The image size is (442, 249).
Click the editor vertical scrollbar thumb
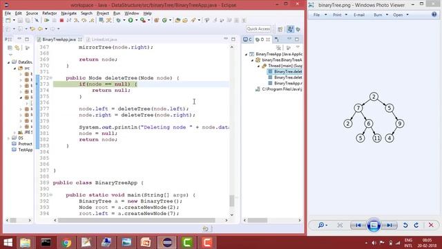[x=232, y=201]
